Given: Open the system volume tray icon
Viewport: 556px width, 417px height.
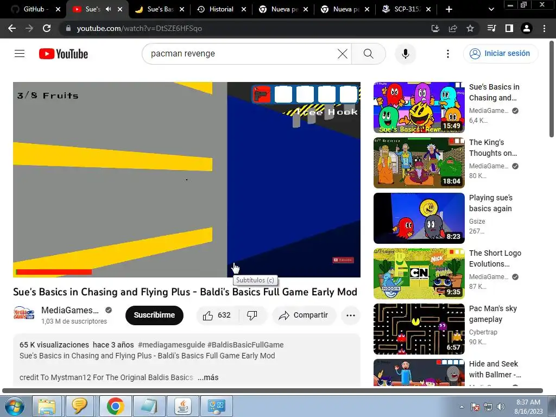Looking at the screenshot, I should (501, 407).
